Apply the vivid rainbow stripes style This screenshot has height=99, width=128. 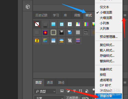86,24
